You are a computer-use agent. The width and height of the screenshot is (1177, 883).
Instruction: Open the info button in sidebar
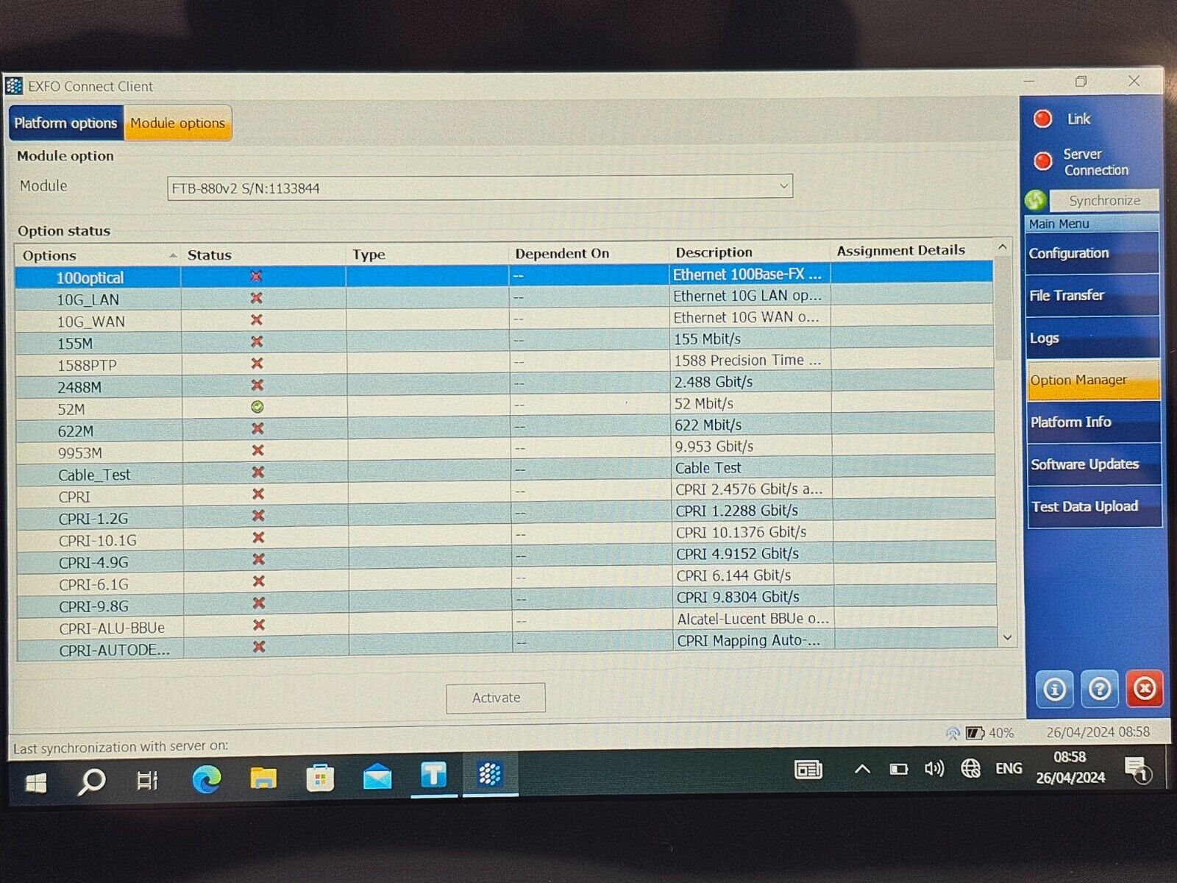click(x=1054, y=689)
